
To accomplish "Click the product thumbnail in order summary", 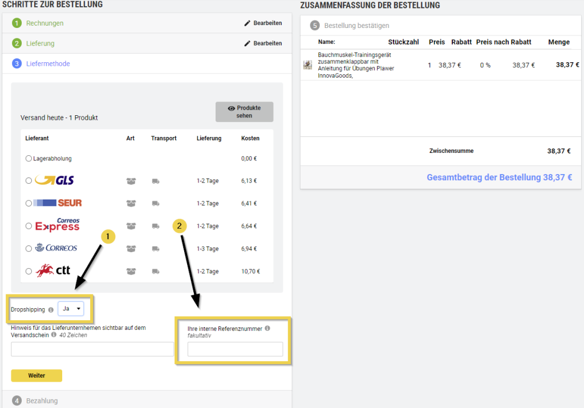I will [x=307, y=65].
